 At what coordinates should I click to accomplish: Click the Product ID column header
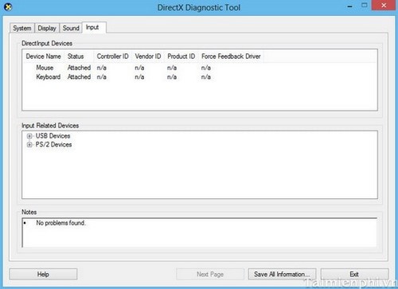click(181, 57)
